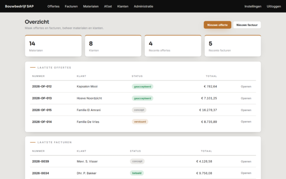Open the Materialen page
Viewport: 286px width, 179px height.
tap(91, 6)
